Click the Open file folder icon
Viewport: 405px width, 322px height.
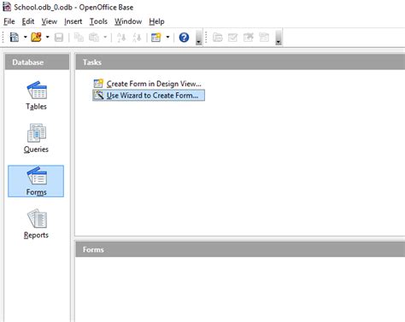coord(36,38)
